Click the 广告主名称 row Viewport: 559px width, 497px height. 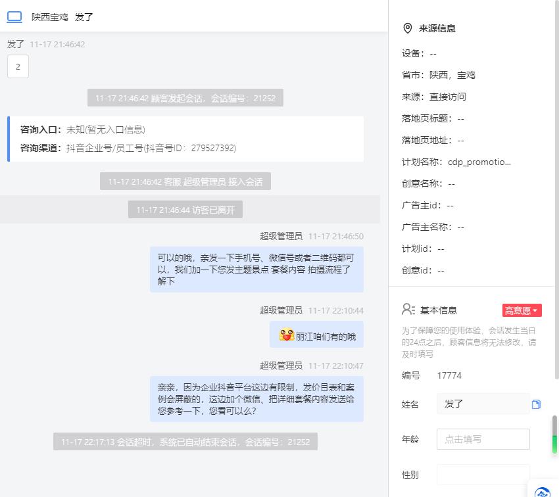tap(433, 227)
